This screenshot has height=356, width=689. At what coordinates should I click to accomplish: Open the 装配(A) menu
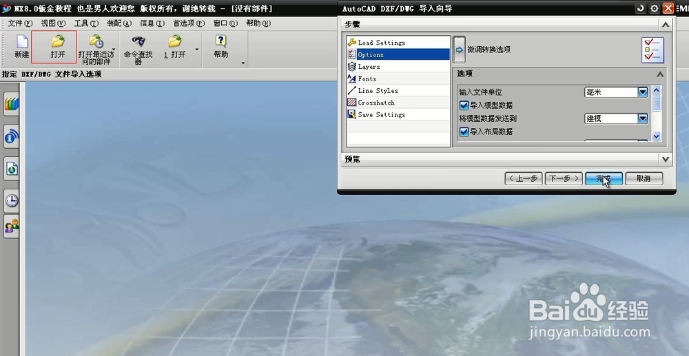119,23
